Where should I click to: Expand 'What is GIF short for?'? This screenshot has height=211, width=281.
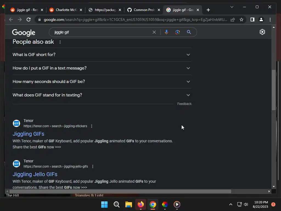(x=102, y=55)
